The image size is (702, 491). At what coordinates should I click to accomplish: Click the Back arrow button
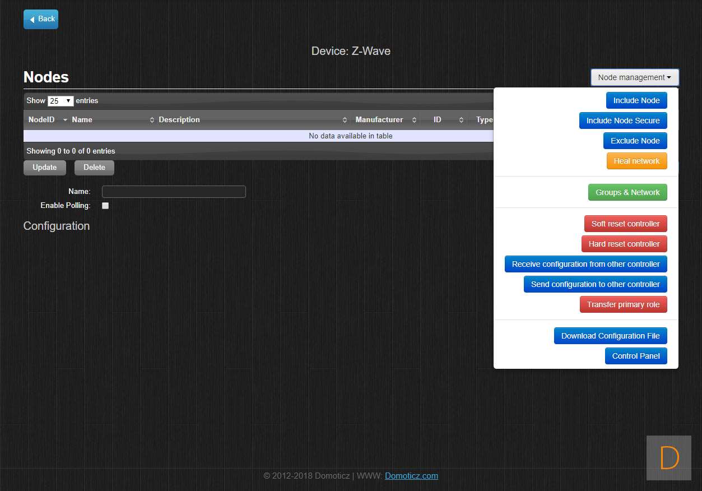point(41,19)
